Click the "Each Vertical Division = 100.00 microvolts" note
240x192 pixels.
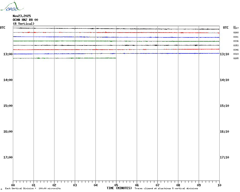(33, 188)
